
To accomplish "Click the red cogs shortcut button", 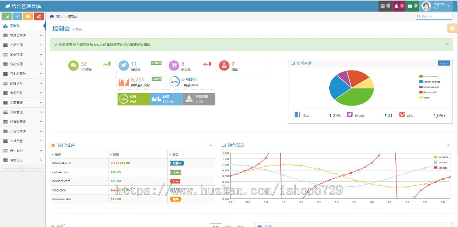I will [x=38, y=16].
